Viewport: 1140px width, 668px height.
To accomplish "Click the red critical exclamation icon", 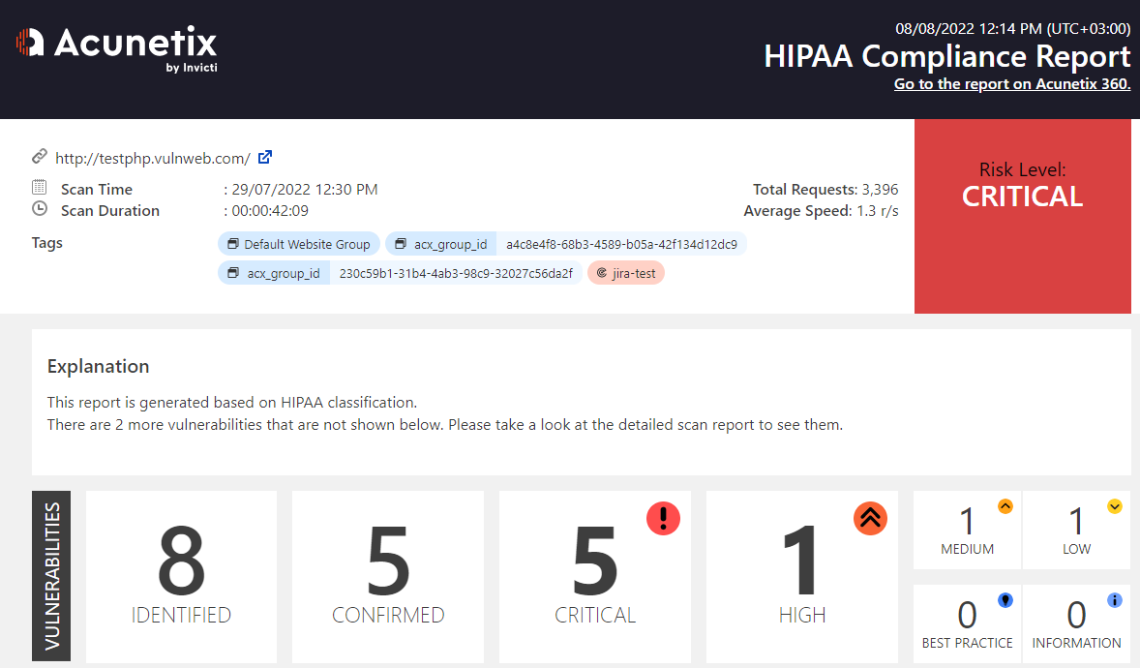I will 663,518.
